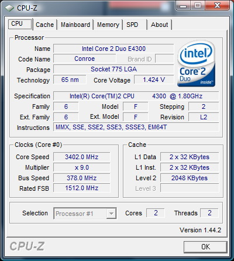Open the Mainboard tab
Image resolution: width=234 pixels, height=261 pixels.
(75, 25)
